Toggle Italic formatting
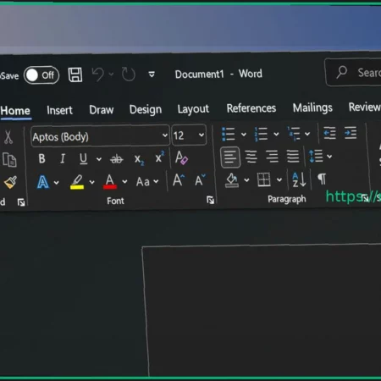The height and width of the screenshot is (381, 381). (63, 158)
